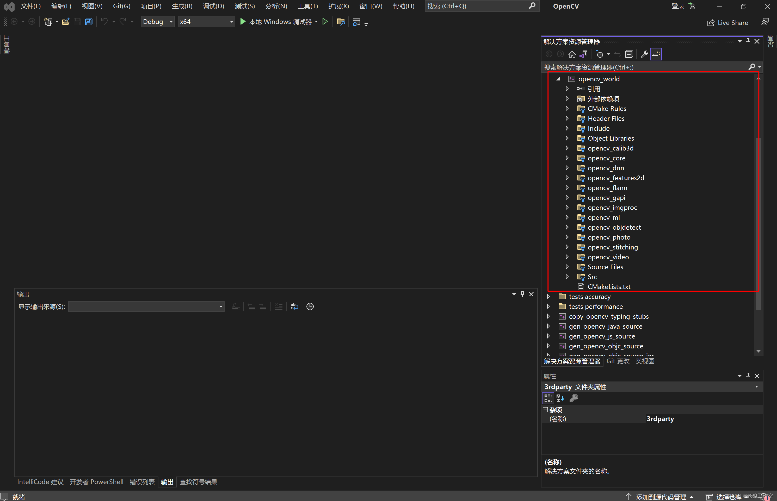777x501 pixels.
Task: Click 本地 Windows 调试器 button
Action: (x=280, y=22)
